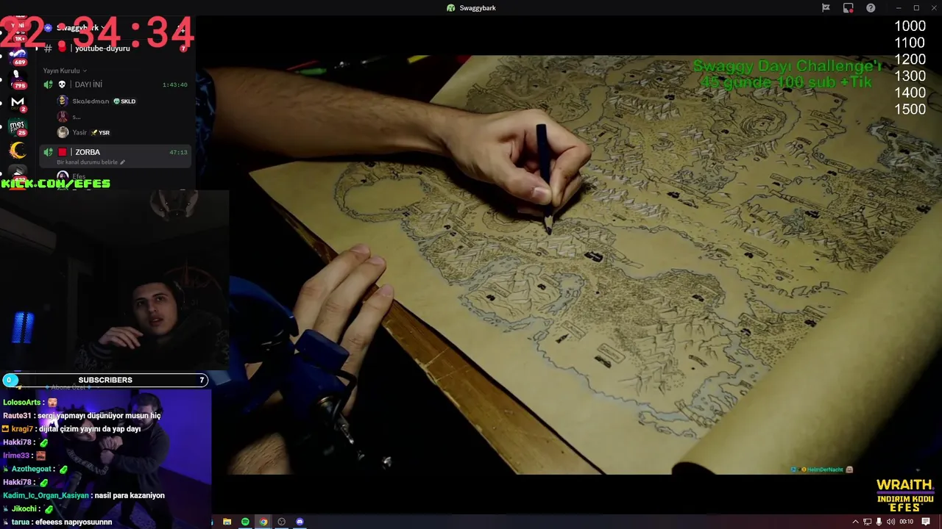942x529 pixels.
Task: Click chat username Kadim_Ic_Organ_Kasiyan
Action: coord(46,496)
